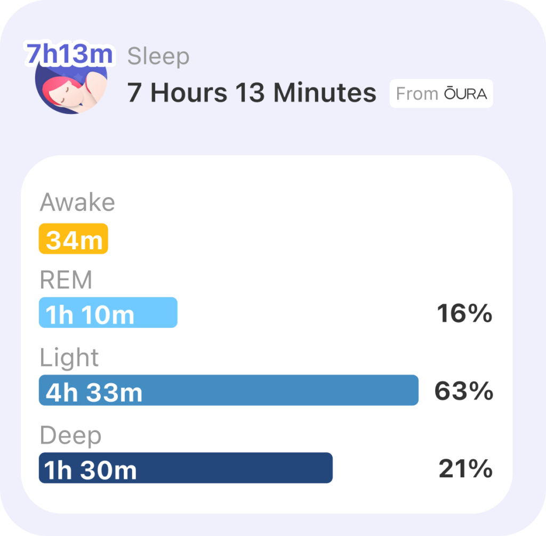The image size is (546, 536).
Task: Click the 7h13m badge overlay
Action: (x=70, y=54)
